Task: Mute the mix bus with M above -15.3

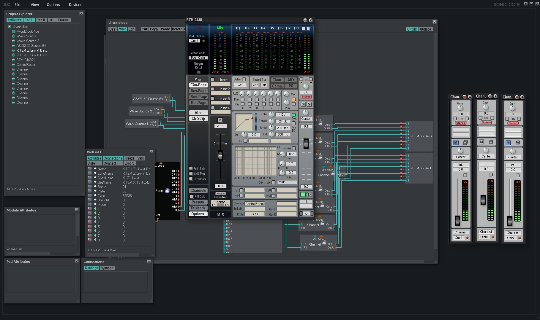Action: [x=220, y=120]
